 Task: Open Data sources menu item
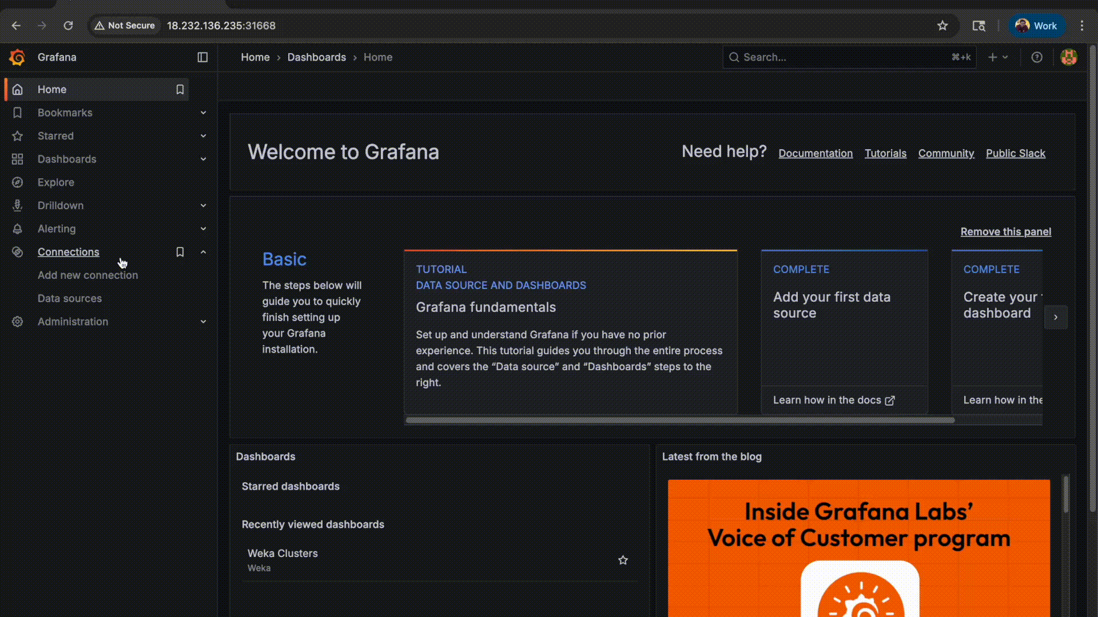tap(70, 298)
